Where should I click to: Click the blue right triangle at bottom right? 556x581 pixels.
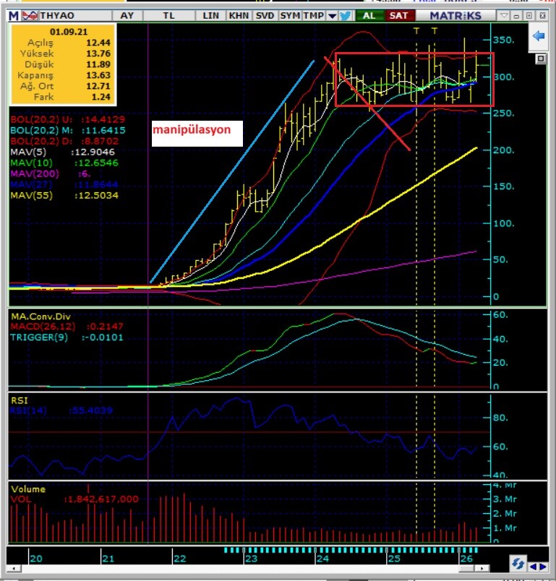[542, 566]
